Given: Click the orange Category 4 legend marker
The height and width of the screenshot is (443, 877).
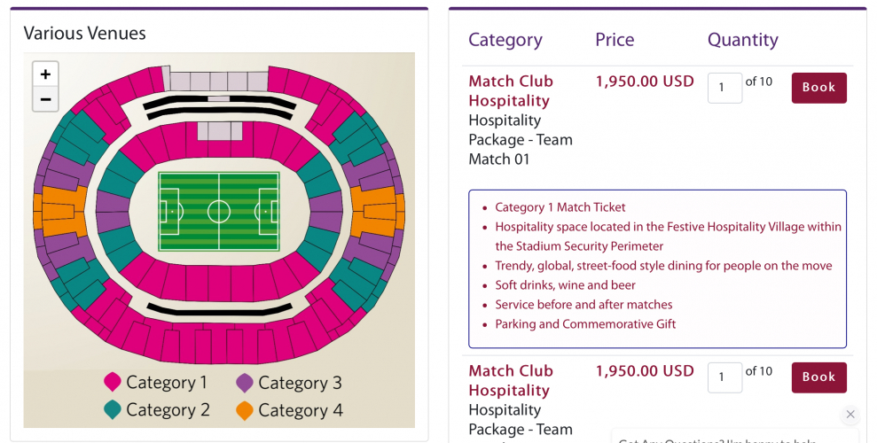Looking at the screenshot, I should click(x=245, y=410).
